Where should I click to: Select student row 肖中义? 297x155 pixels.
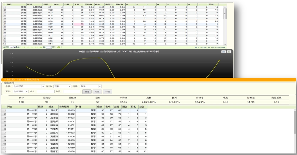pyautogui.click(x=74, y=110)
